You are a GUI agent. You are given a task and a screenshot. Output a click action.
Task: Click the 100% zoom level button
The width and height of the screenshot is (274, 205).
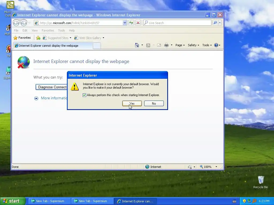206,167
